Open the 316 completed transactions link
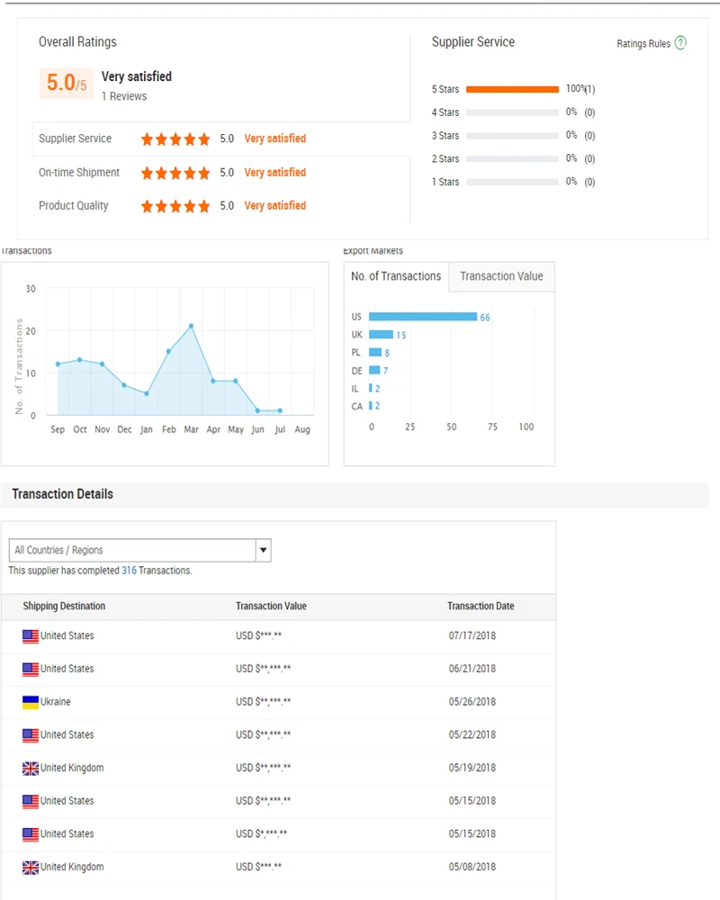 pyautogui.click(x=129, y=571)
